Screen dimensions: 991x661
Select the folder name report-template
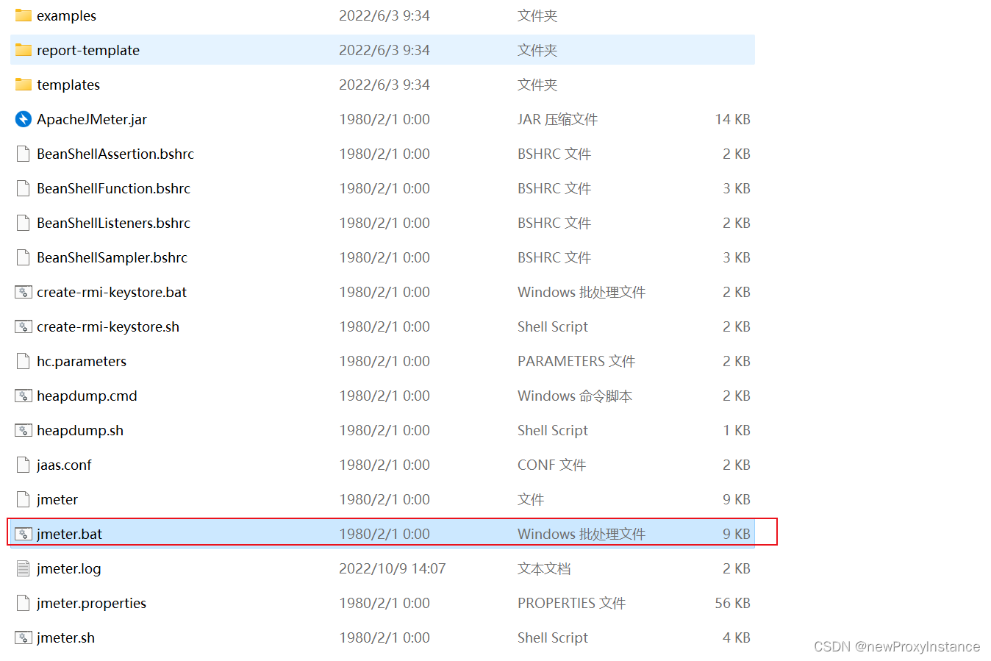[88, 50]
